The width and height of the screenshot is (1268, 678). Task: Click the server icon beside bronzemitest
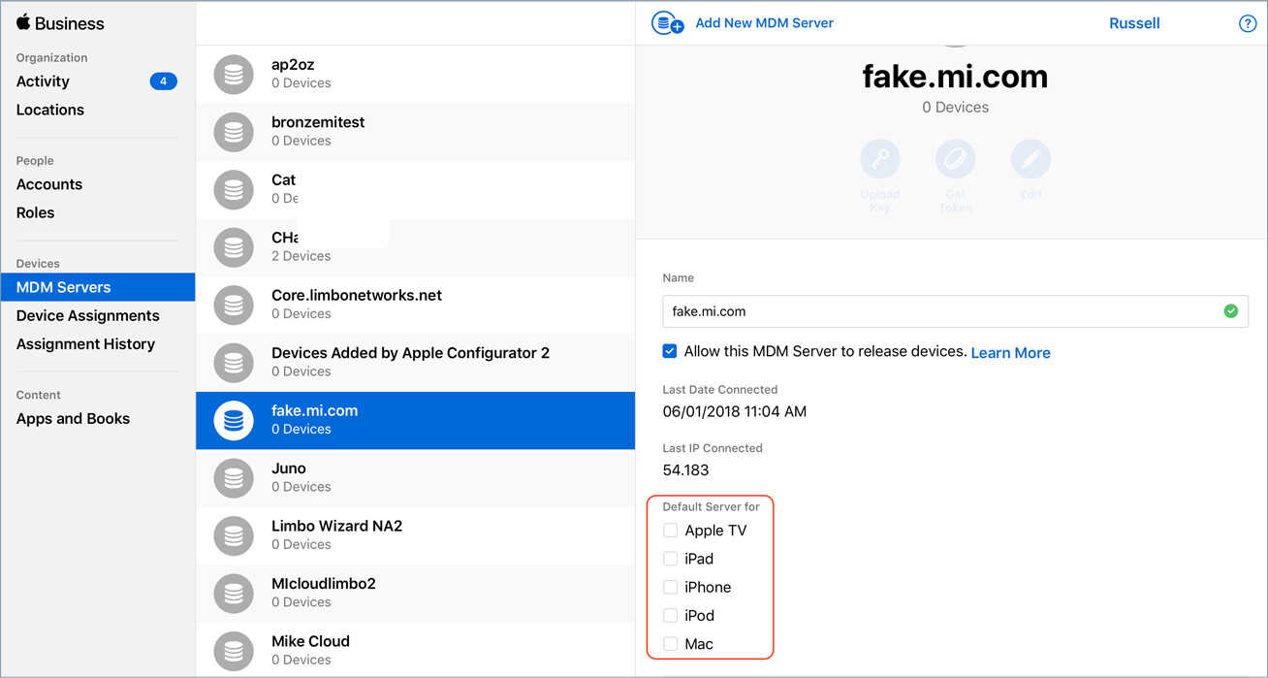click(234, 131)
